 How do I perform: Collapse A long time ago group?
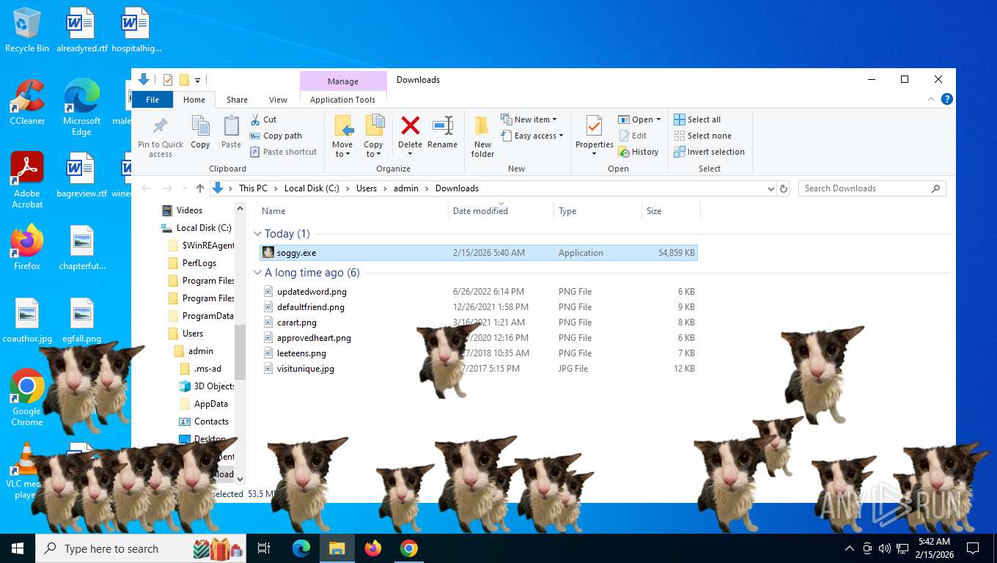coord(257,273)
